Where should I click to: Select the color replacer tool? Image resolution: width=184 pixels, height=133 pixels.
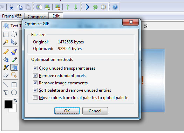click(x=6, y=67)
